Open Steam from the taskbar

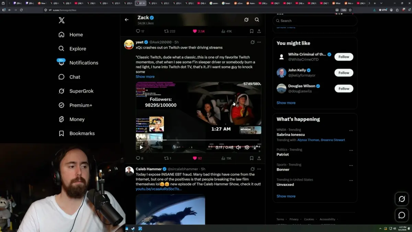(133, 228)
